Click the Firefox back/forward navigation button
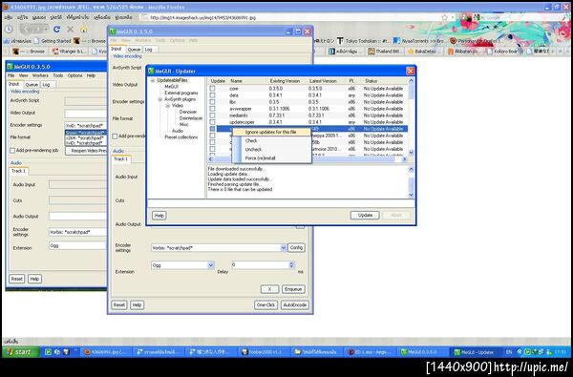Image resolution: width=573 pixels, height=377 pixels. [x=34, y=29]
